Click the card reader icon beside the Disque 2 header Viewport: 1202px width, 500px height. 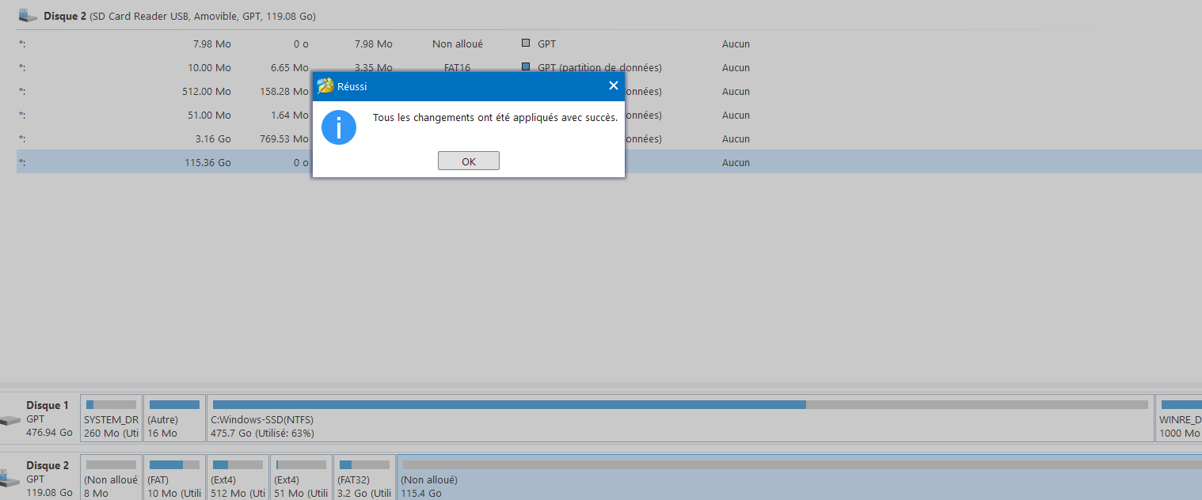point(28,15)
